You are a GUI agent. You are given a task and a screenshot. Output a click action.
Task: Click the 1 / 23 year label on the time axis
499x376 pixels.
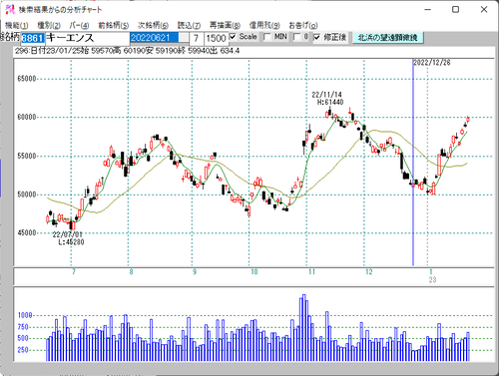pyautogui.click(x=432, y=276)
